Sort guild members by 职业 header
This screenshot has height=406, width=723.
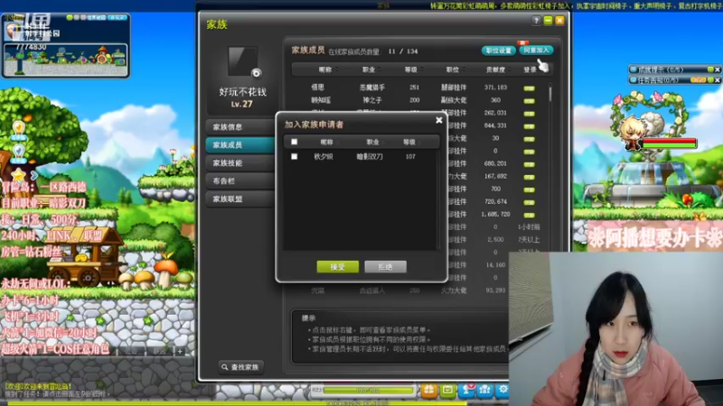point(371,69)
